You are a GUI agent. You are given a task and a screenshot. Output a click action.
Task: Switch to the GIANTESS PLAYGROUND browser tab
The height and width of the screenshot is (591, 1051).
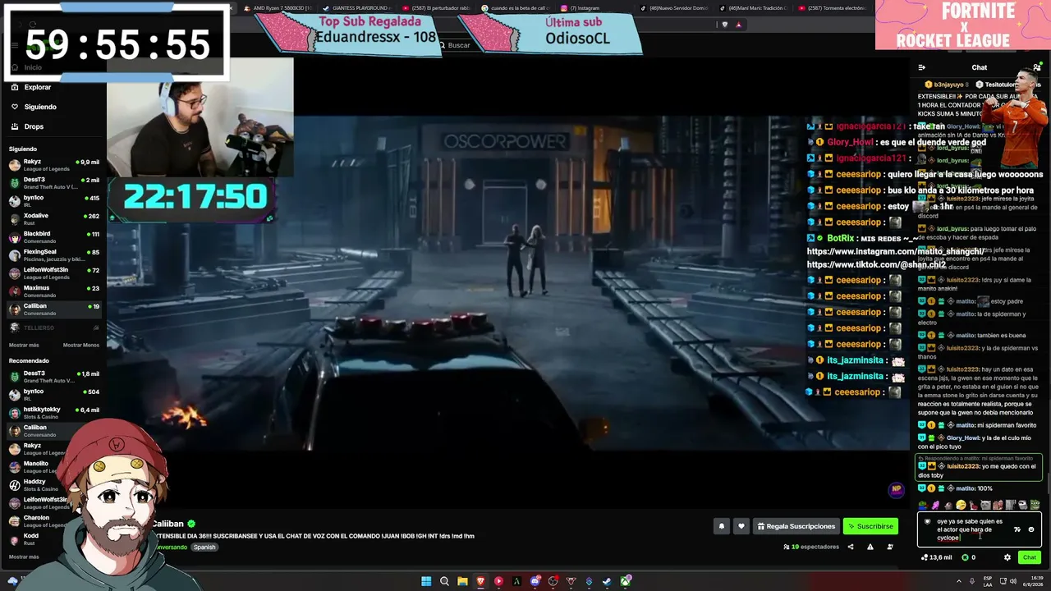click(358, 8)
